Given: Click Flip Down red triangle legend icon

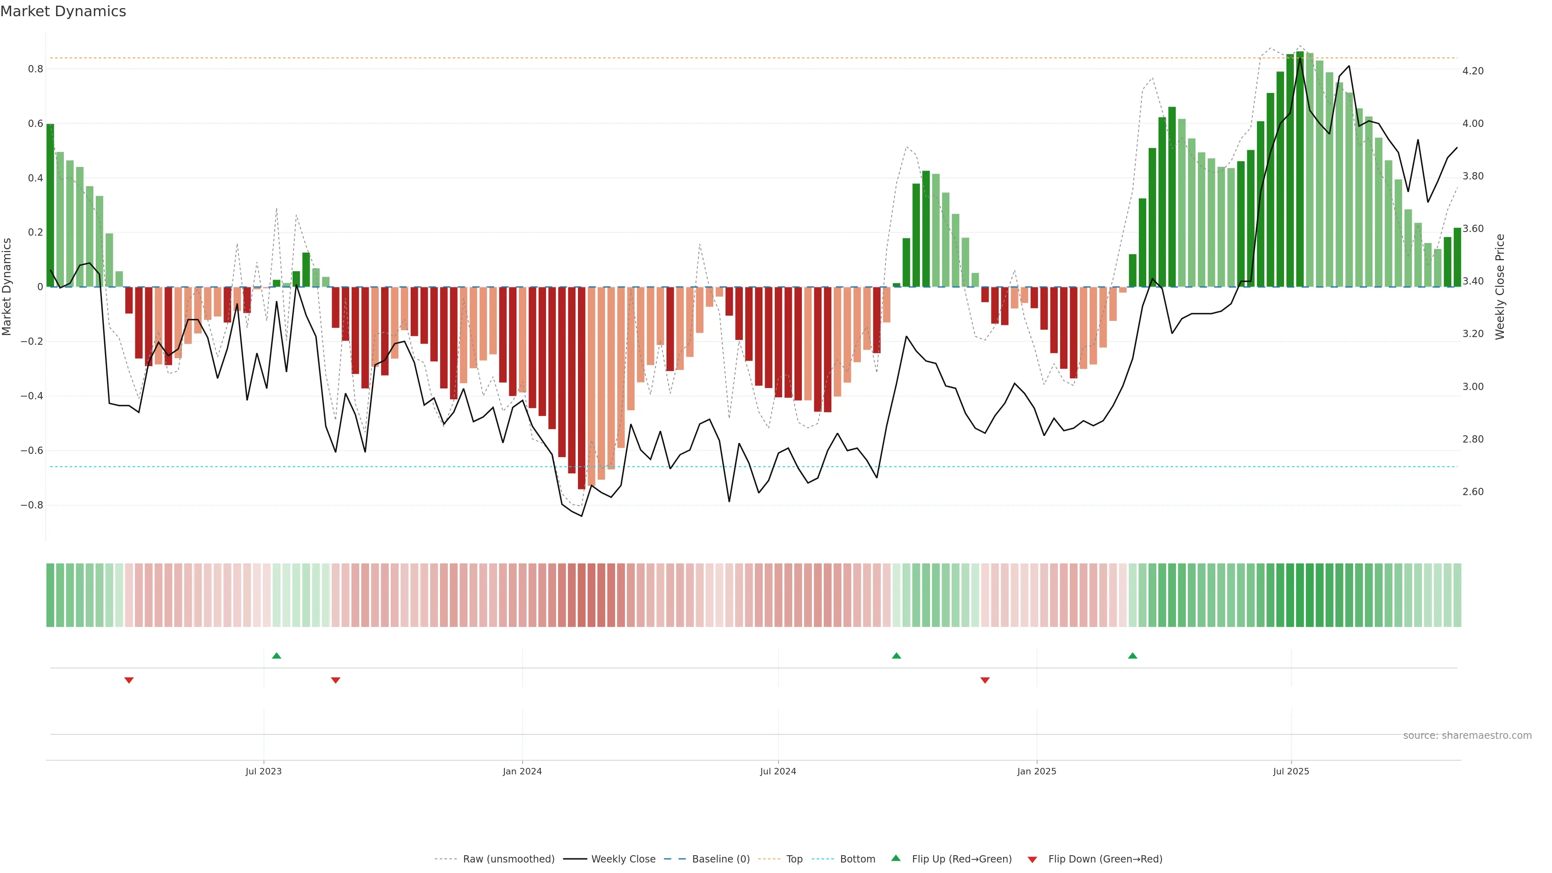Looking at the screenshot, I should coord(1032,859).
